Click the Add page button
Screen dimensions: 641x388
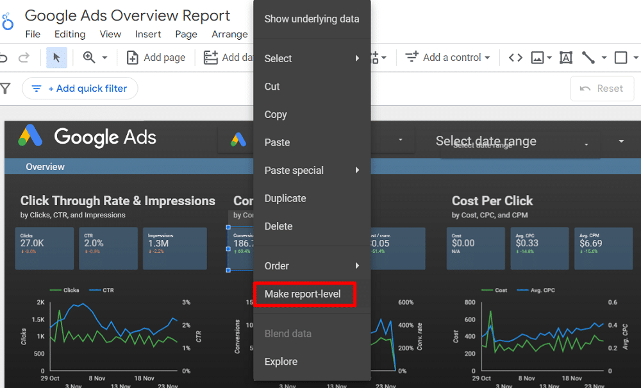pos(156,57)
